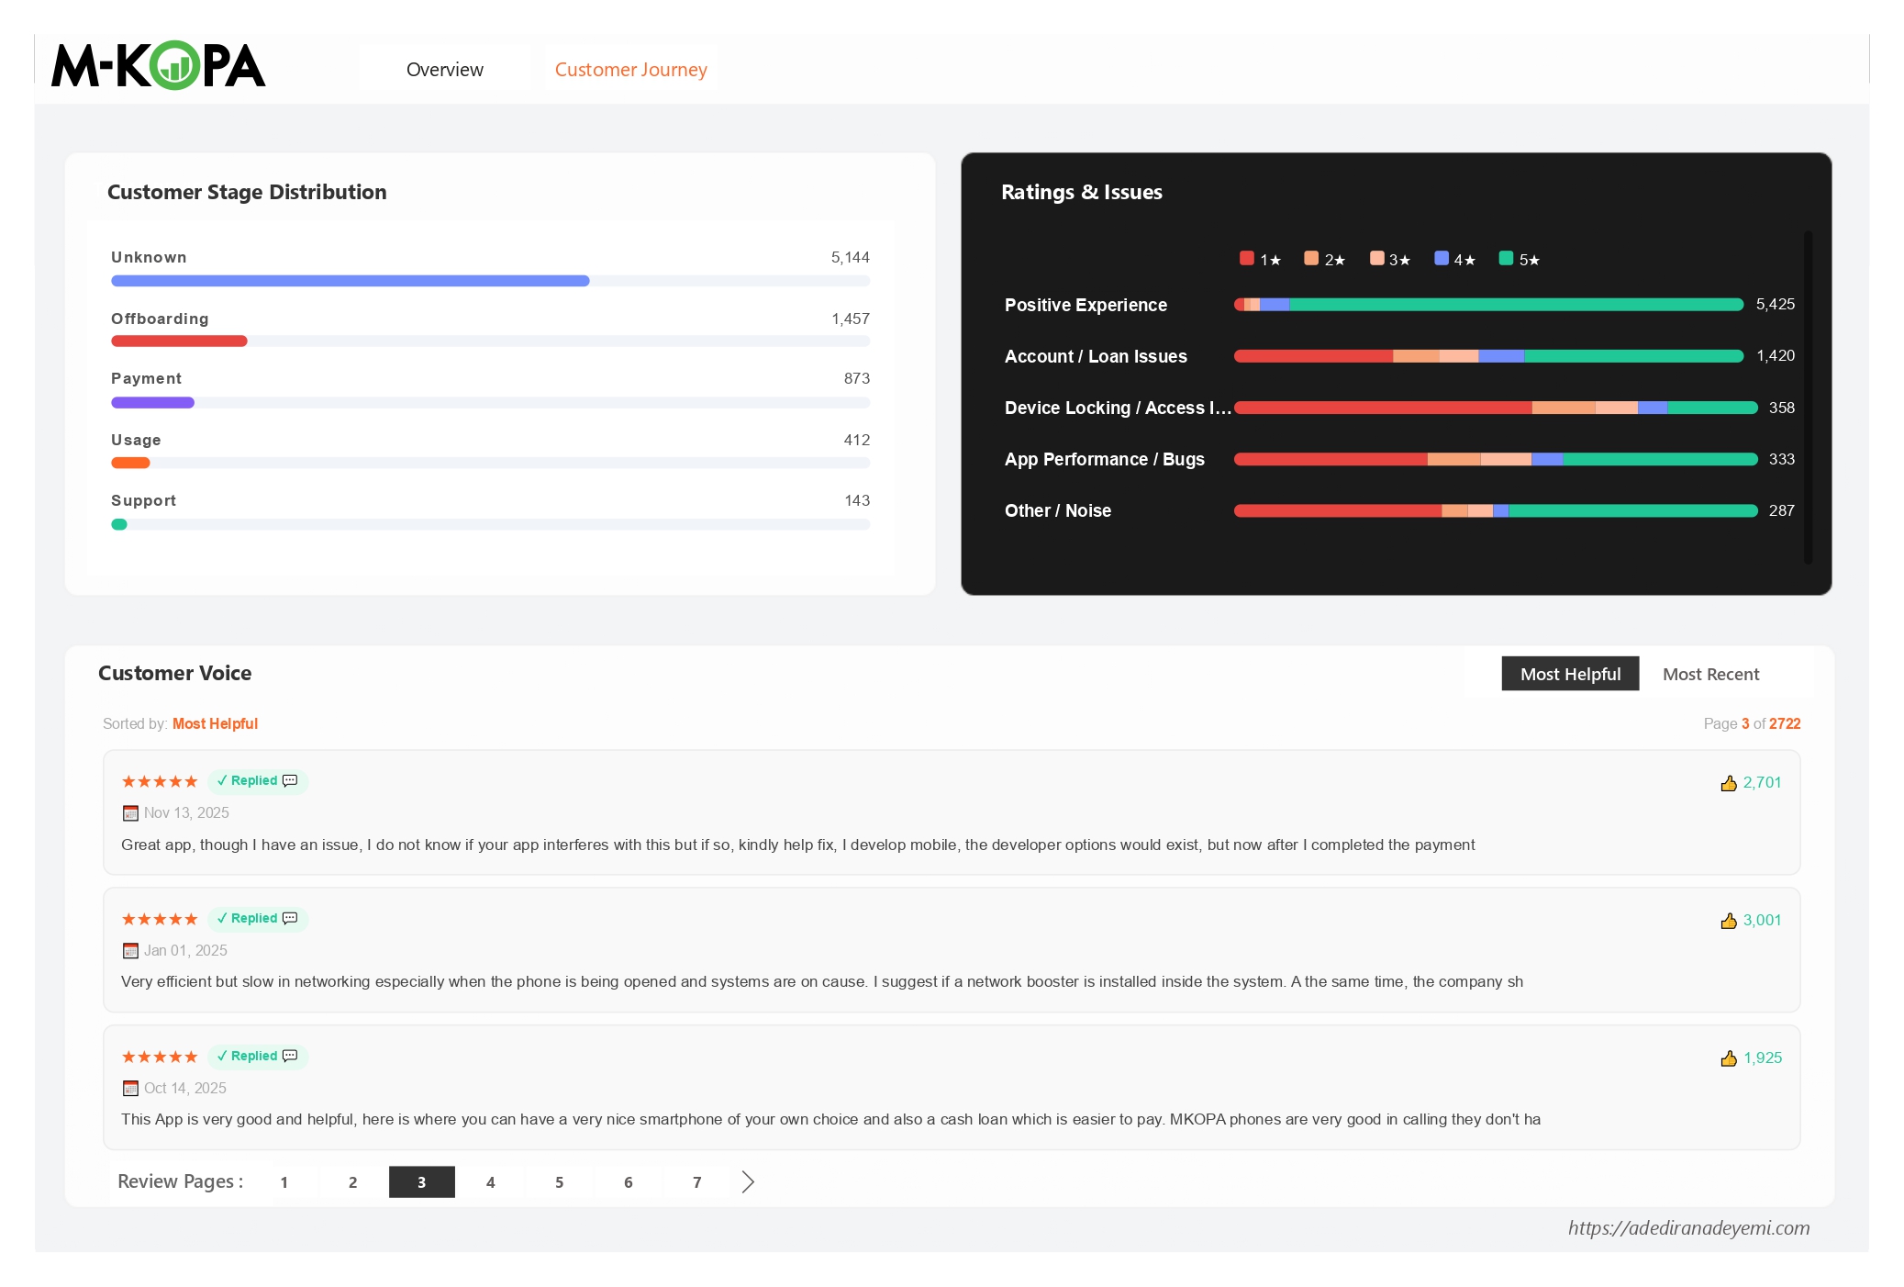Click the speech-bubble icon on the first Replied badge

coord(289,780)
